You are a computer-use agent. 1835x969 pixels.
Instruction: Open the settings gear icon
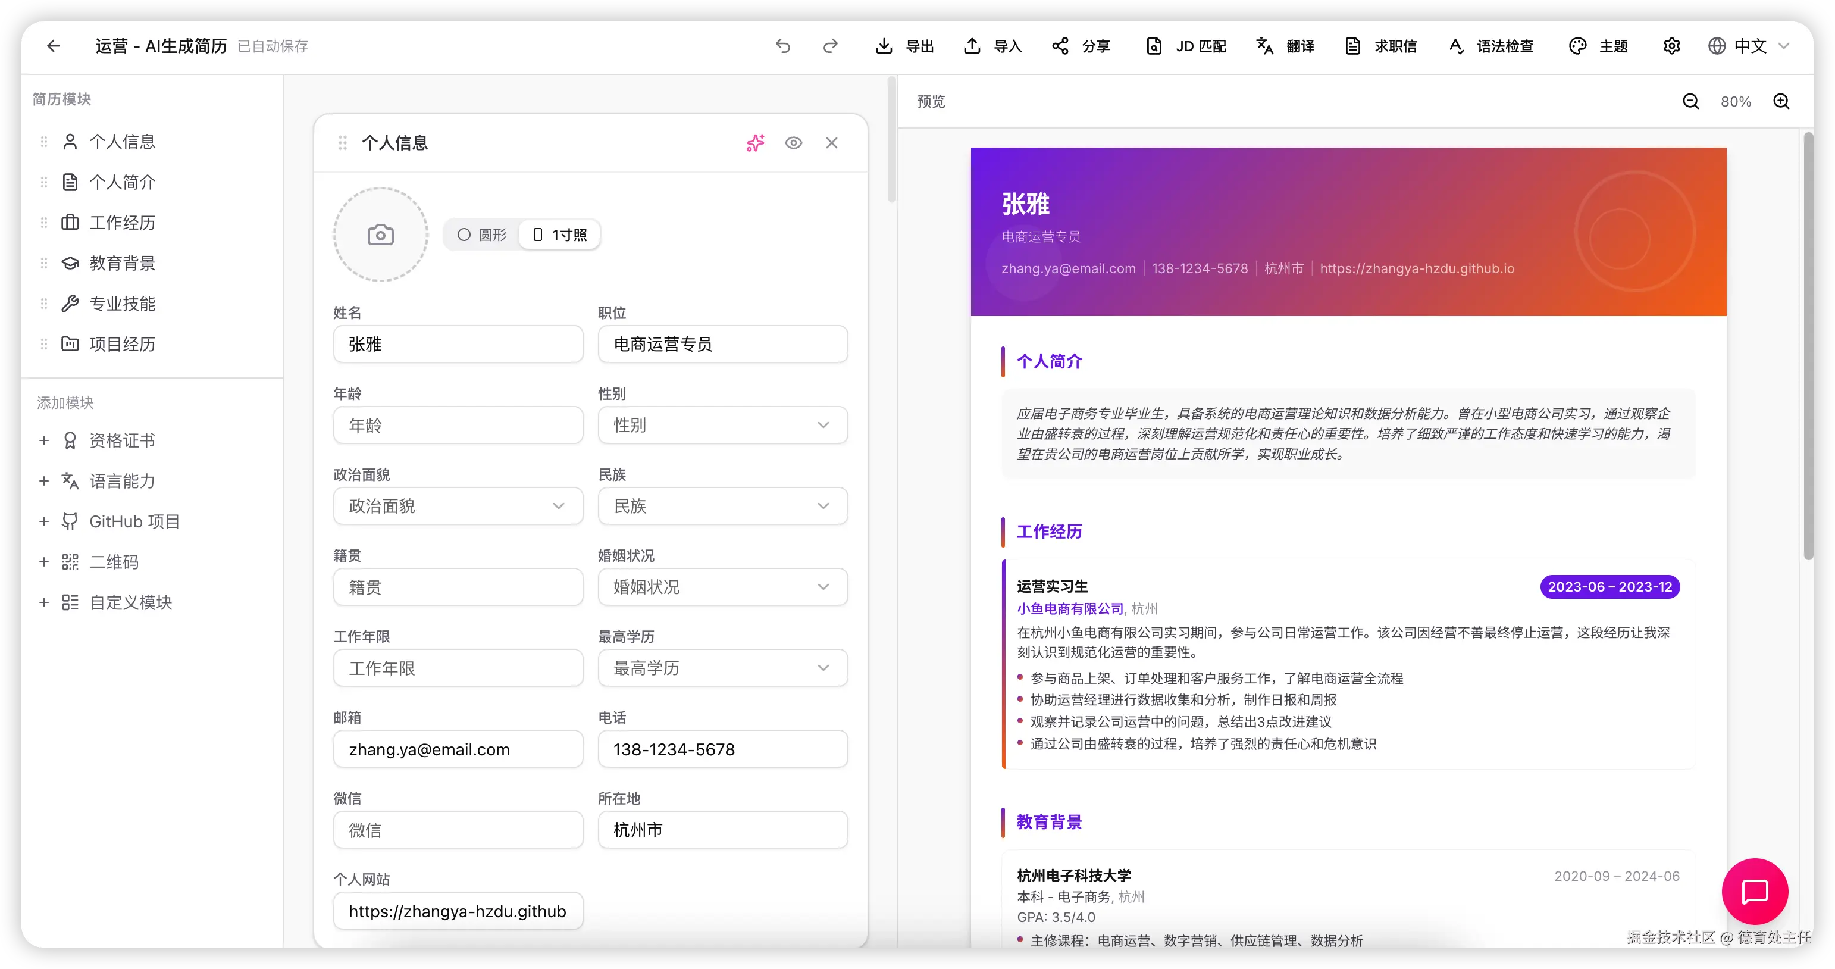click(x=1671, y=46)
